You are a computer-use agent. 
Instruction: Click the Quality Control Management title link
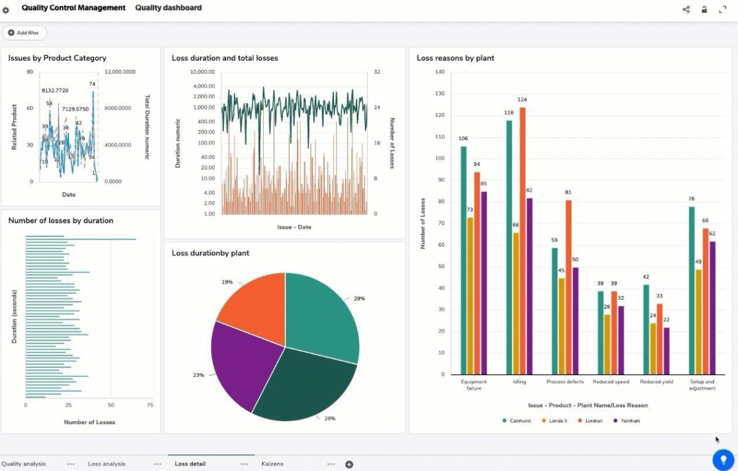pyautogui.click(x=73, y=8)
